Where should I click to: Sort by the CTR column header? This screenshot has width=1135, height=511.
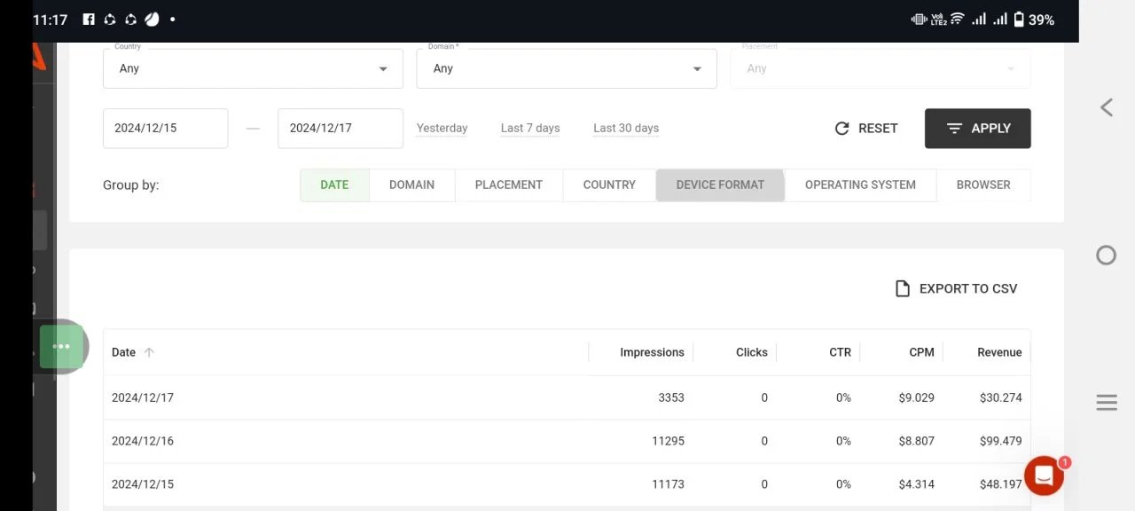point(841,352)
